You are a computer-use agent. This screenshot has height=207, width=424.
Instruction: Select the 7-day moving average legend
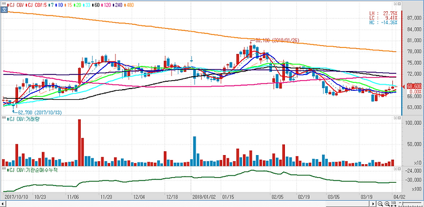pos(51,5)
